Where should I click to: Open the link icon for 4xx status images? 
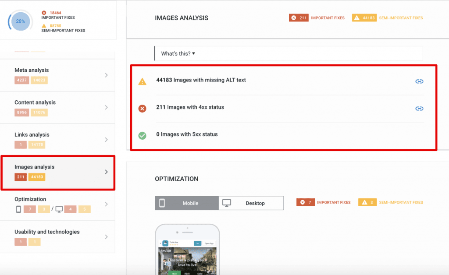click(x=419, y=108)
